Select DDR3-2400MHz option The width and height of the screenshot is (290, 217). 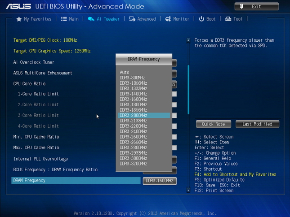pos(134,131)
